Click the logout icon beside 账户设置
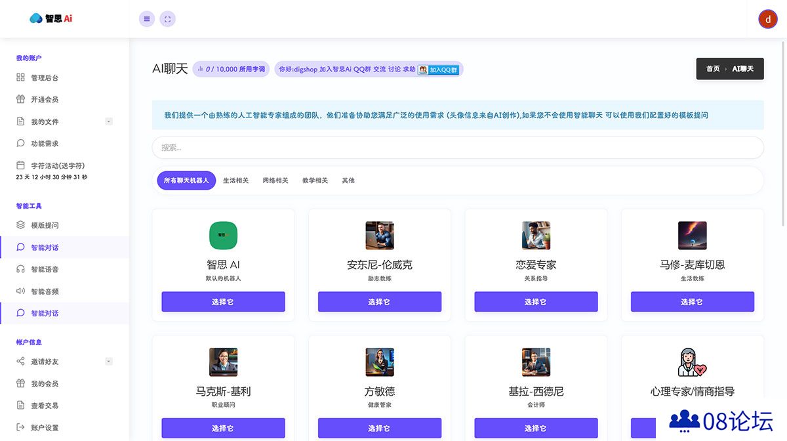This screenshot has width=787, height=441. pyautogui.click(x=20, y=427)
